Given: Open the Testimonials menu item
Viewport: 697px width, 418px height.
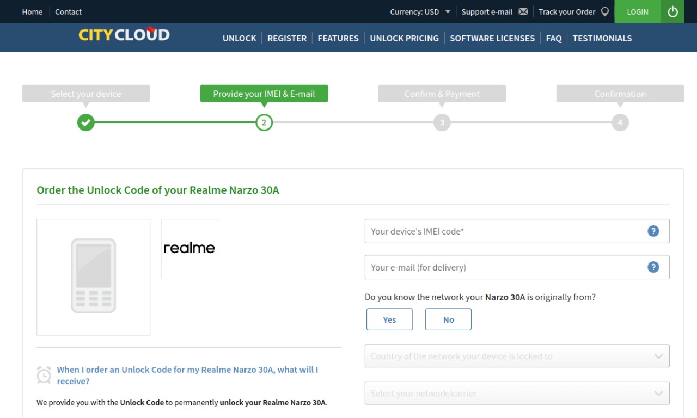Looking at the screenshot, I should (x=602, y=38).
